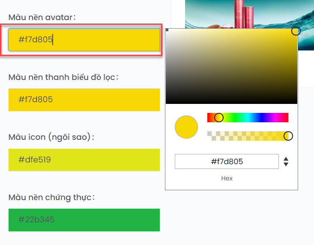Select the Màu nền thanh biểu đồ lọc field
This screenshot has height=245, width=314.
(x=84, y=100)
